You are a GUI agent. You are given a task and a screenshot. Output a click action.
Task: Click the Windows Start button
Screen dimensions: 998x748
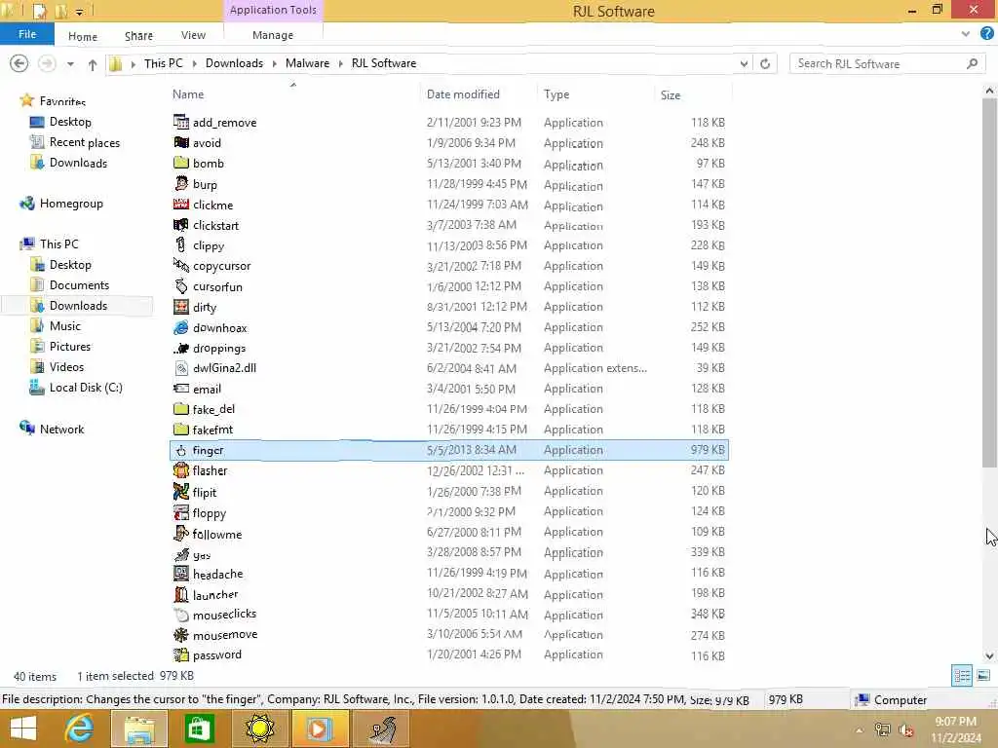click(x=23, y=729)
